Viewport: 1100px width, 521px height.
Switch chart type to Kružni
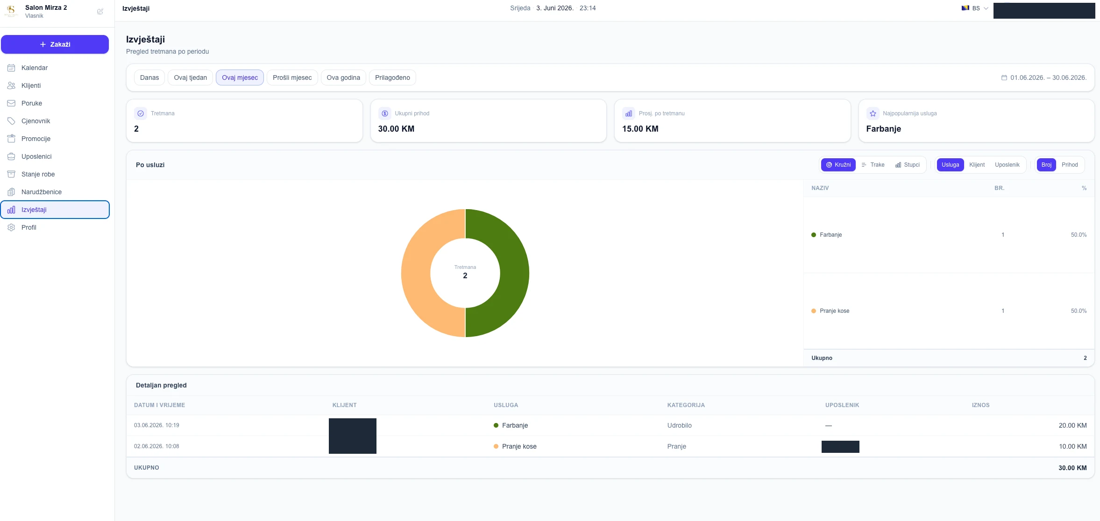click(838, 165)
